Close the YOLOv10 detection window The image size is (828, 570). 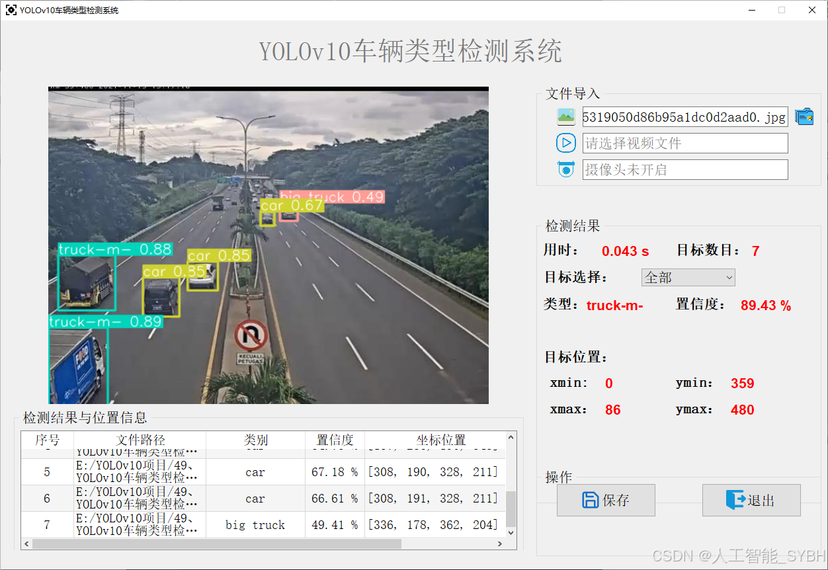point(812,10)
